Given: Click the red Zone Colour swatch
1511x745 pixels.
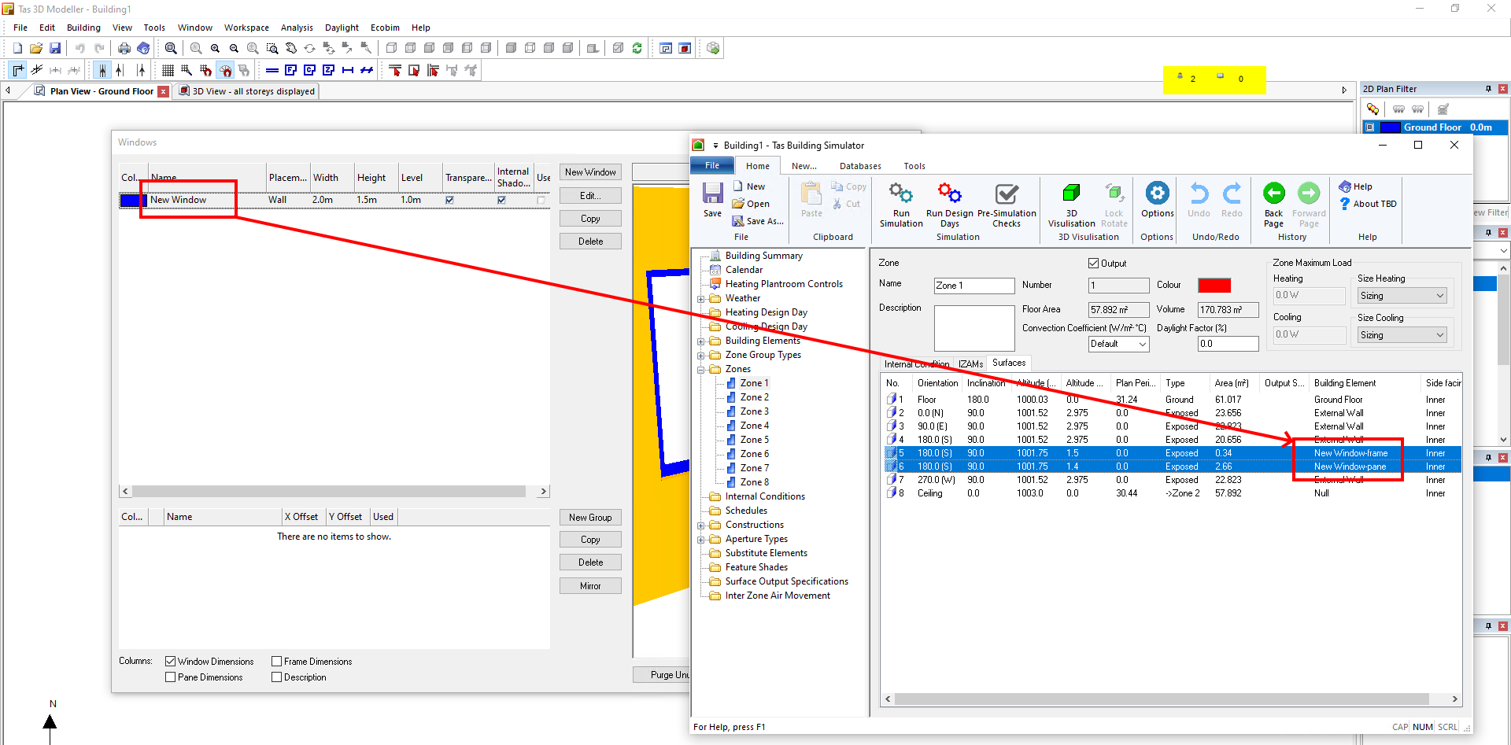Looking at the screenshot, I should coord(1214,286).
